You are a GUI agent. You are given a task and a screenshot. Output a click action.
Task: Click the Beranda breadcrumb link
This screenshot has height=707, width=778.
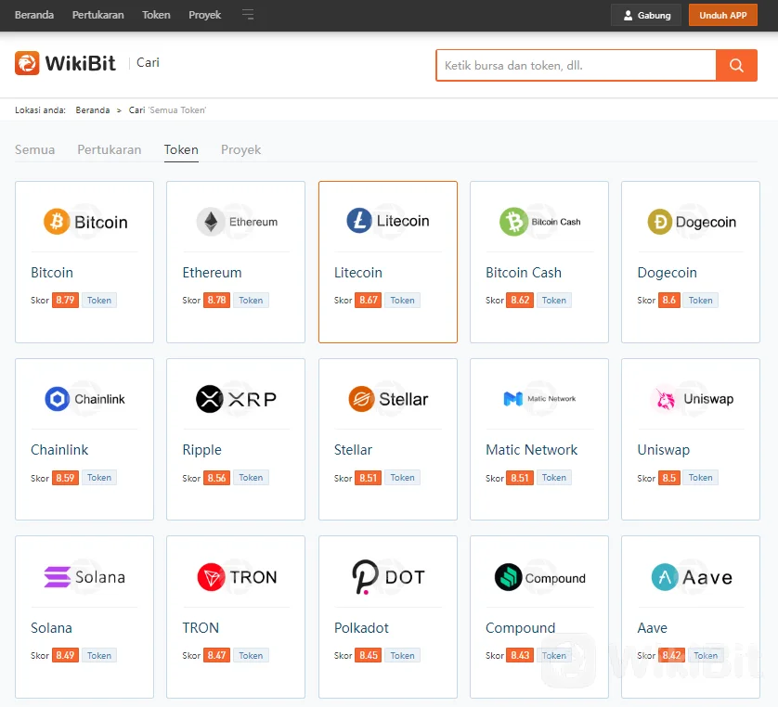pos(93,110)
